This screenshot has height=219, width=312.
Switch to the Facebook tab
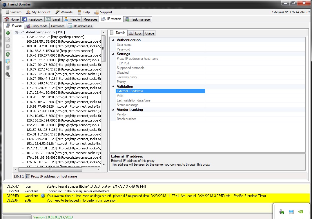point(32,19)
